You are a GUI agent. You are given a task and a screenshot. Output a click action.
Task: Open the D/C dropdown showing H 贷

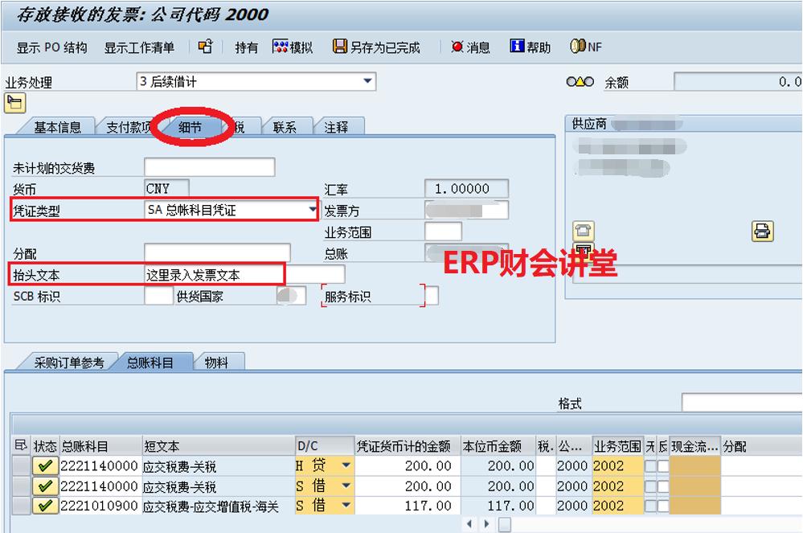347,465
